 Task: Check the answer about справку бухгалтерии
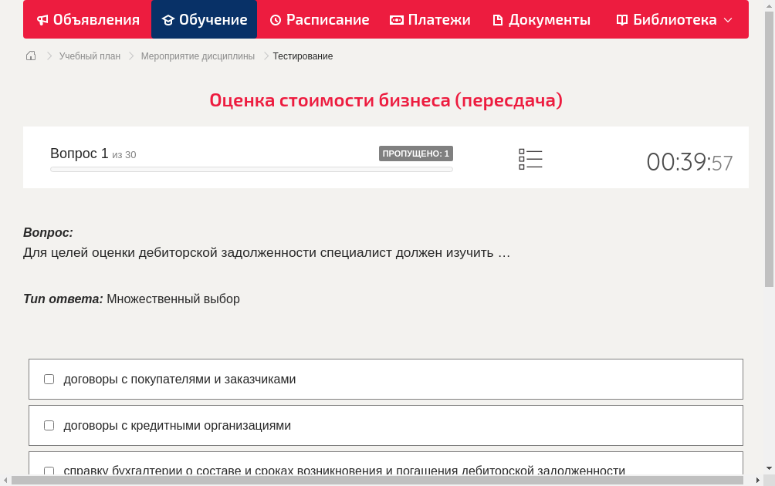click(49, 471)
